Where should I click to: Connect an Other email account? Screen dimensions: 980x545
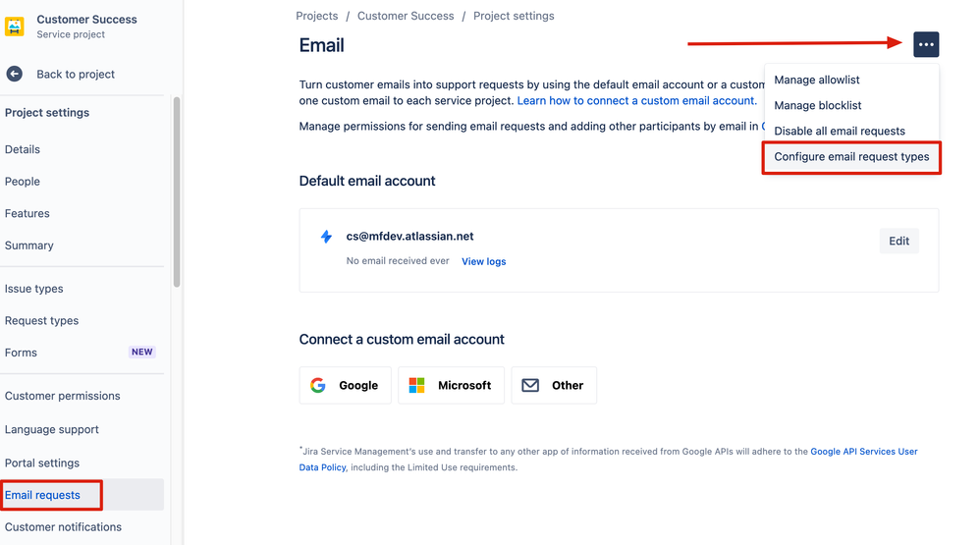pyautogui.click(x=554, y=385)
